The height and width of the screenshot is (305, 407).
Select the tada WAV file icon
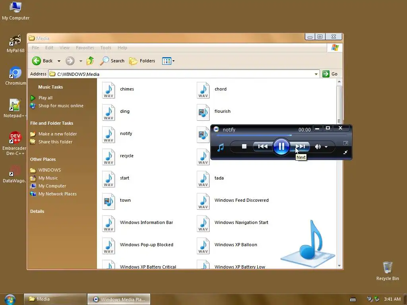203,179
